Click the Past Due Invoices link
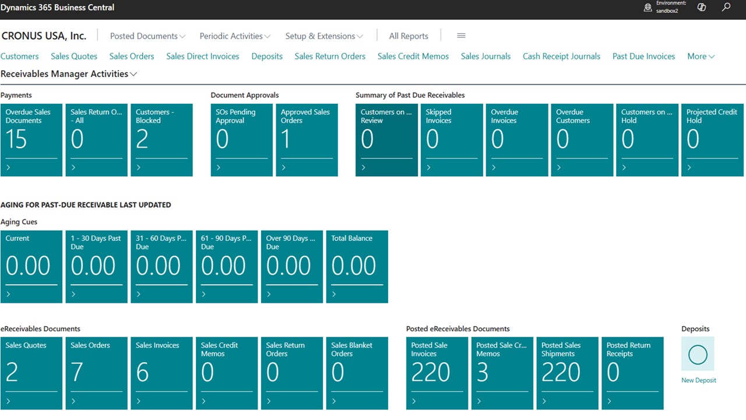Screen dimensions: 746x420 [643, 57]
